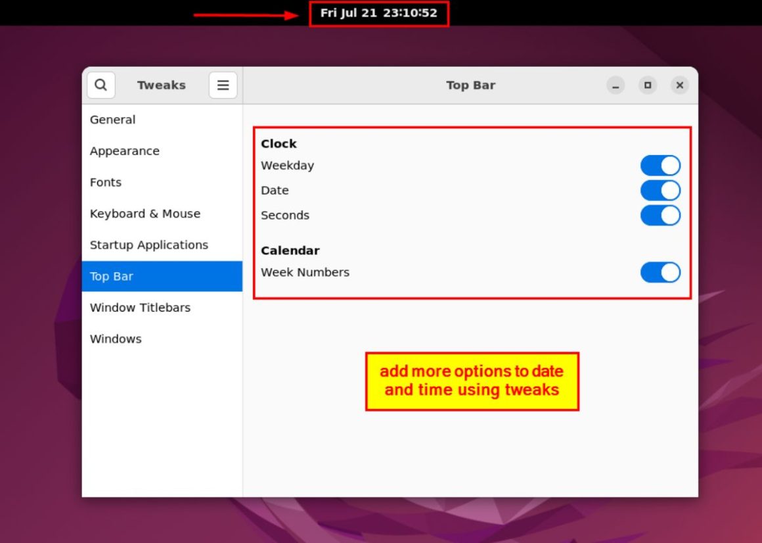Screen dimensions: 762x543
Task: Enable the Weekday toggle
Action: click(660, 165)
